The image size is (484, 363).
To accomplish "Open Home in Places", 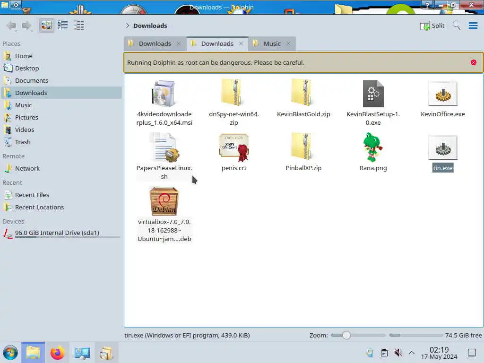I will 61,56.
